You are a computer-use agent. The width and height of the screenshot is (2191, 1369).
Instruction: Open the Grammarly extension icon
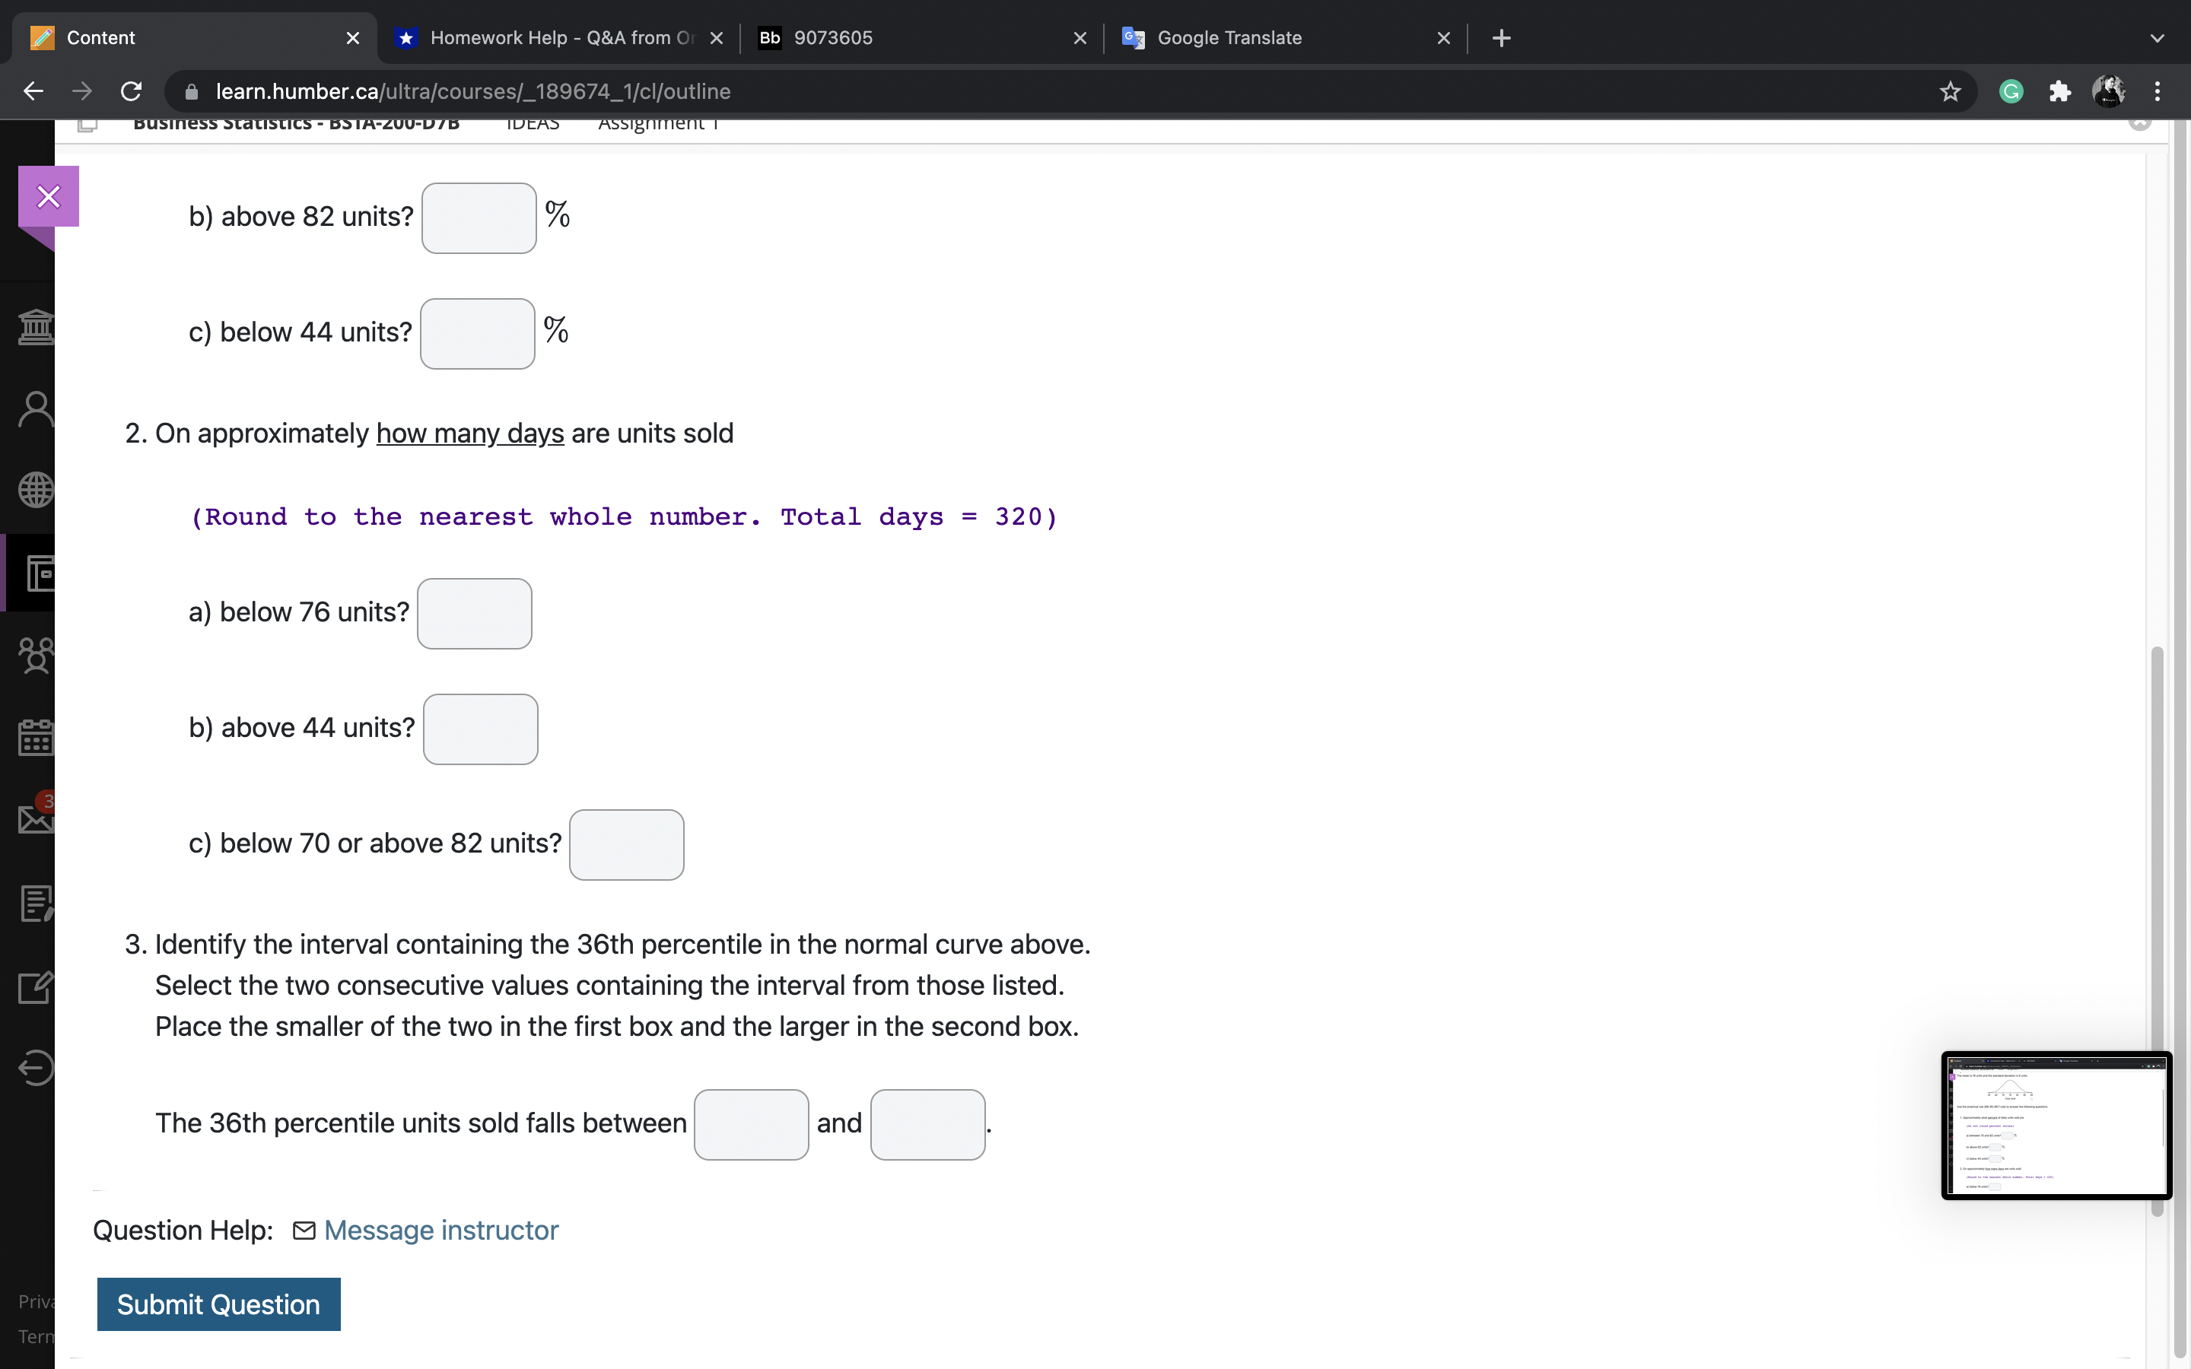(x=2011, y=91)
